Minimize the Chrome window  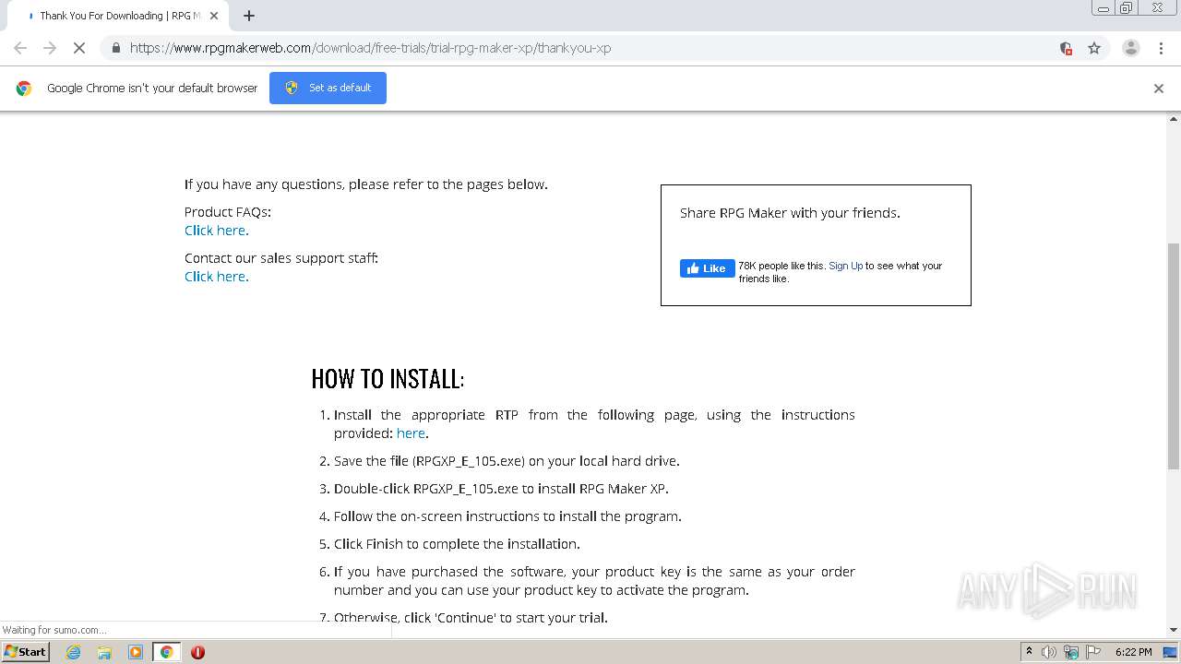(1103, 7)
